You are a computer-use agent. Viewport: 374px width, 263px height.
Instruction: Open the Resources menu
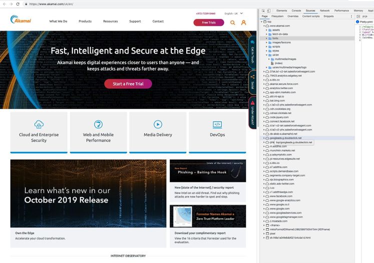(111, 21)
